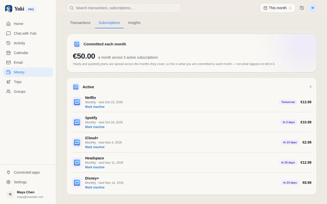Click the In 2 days badge
This screenshot has height=204, width=327.
289,122
